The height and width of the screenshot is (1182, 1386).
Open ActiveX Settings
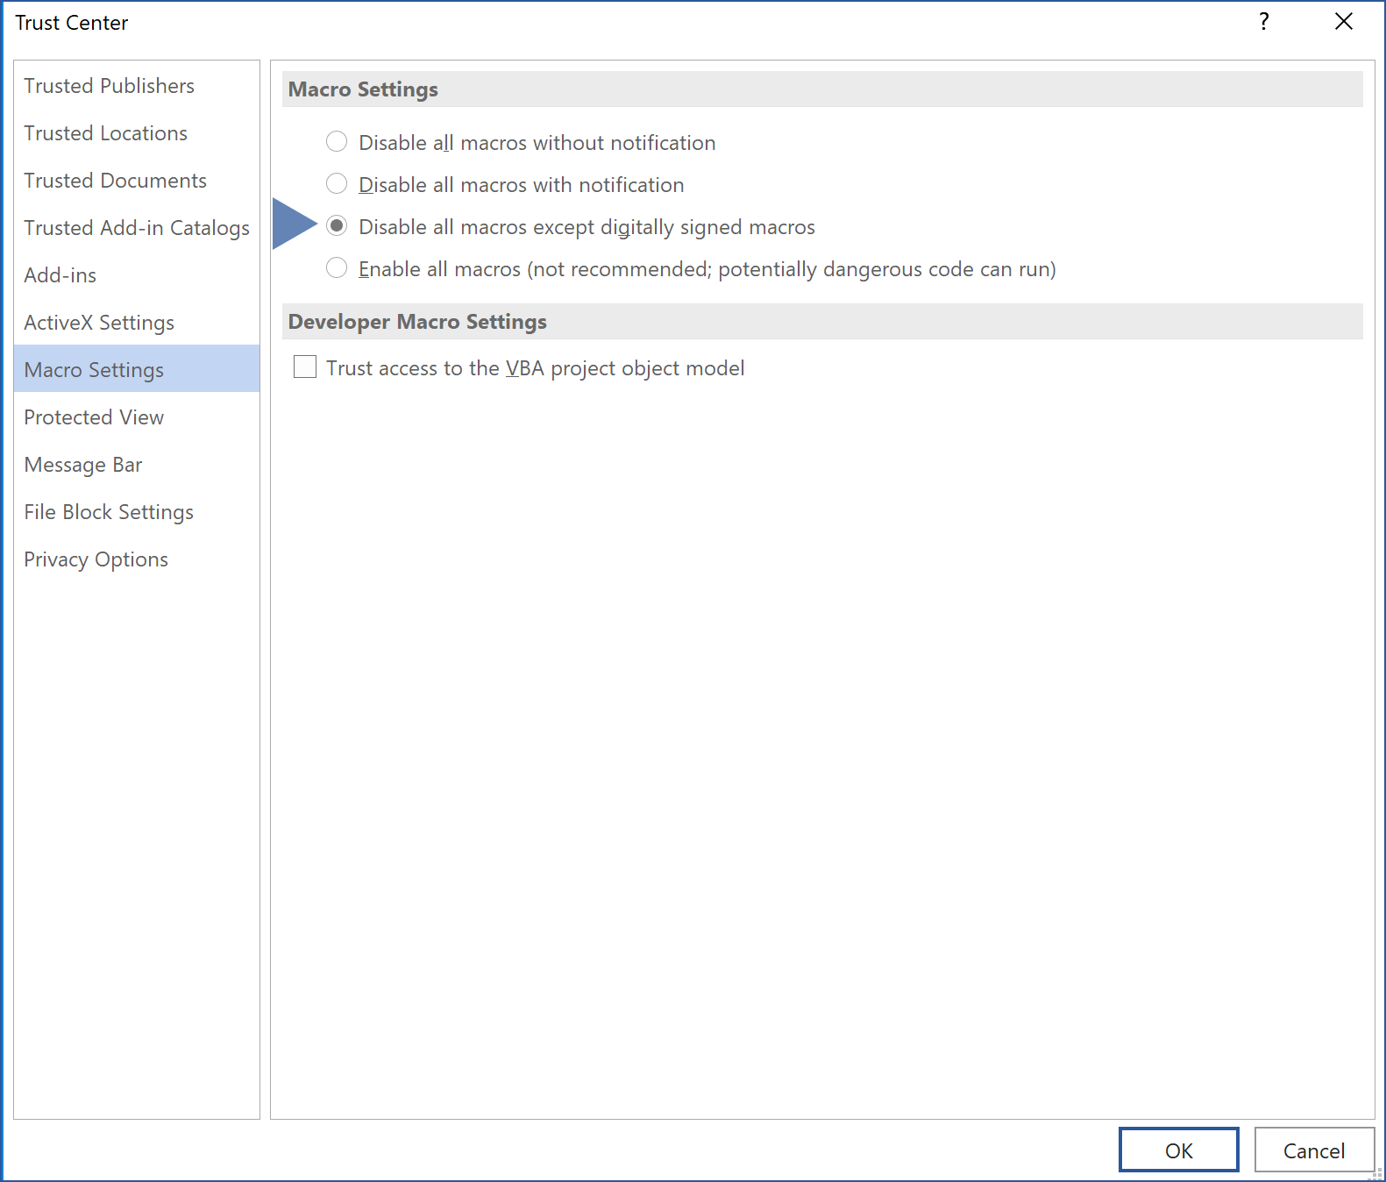pos(99,323)
